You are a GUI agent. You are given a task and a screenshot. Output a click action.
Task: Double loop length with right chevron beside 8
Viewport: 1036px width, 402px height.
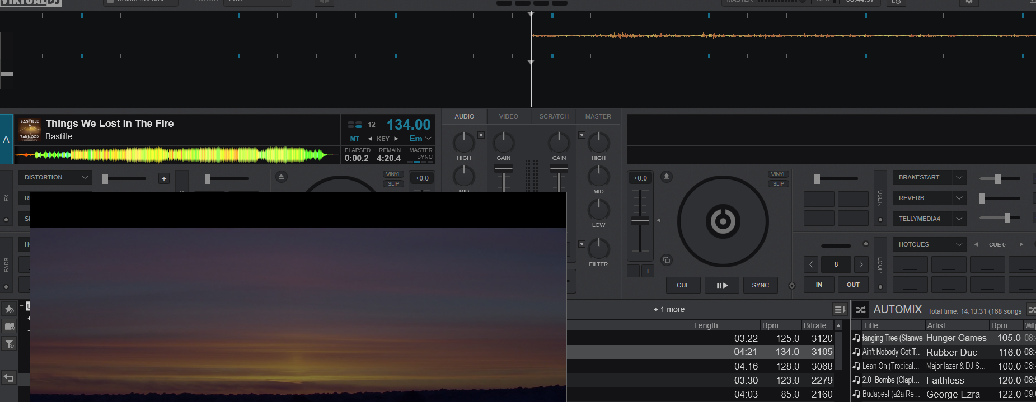861,264
